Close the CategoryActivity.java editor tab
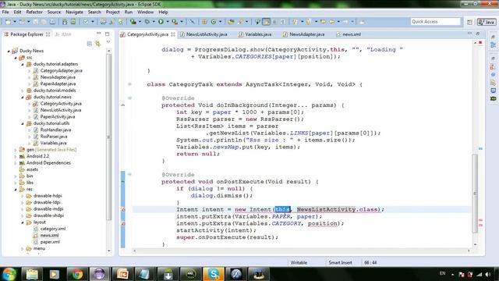Screen dimensions: 499x281 [173, 34]
